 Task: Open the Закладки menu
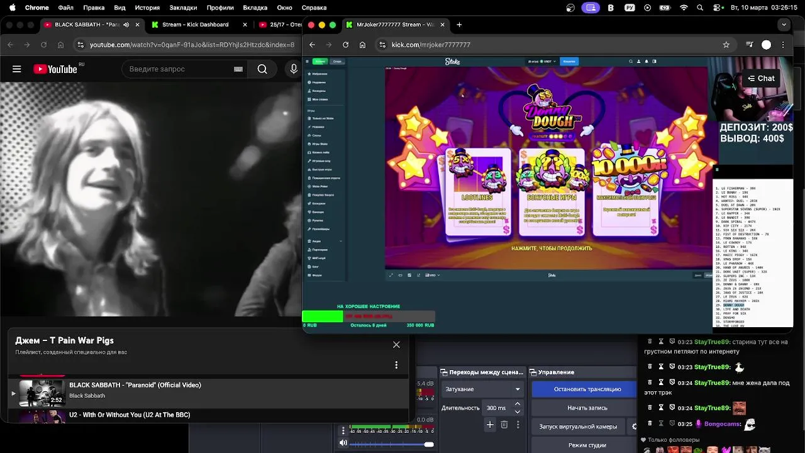tap(183, 8)
